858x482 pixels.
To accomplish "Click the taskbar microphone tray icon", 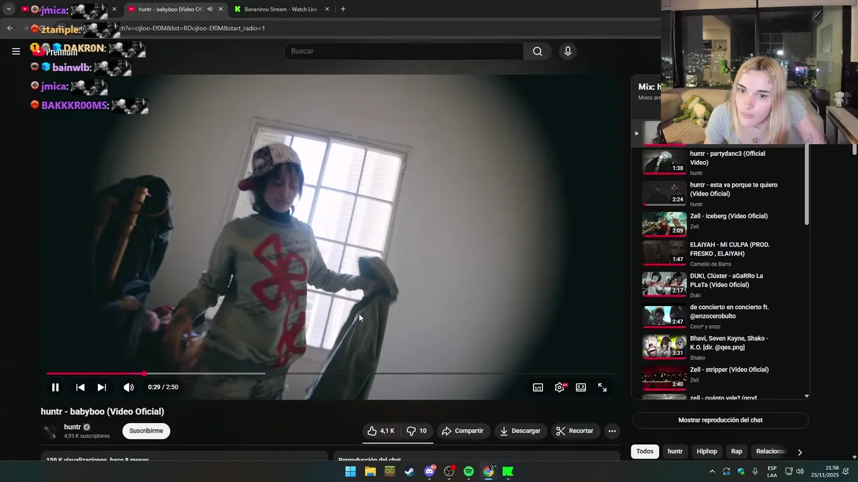I will (755, 471).
